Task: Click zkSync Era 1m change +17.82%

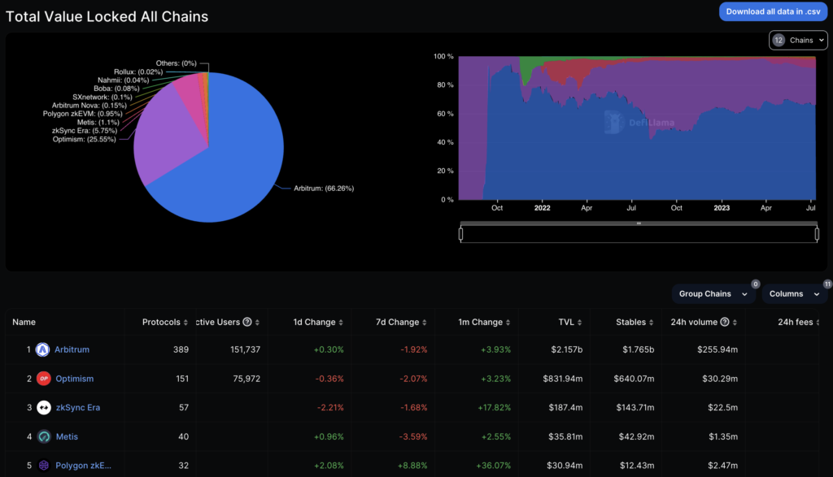Action: [494, 407]
